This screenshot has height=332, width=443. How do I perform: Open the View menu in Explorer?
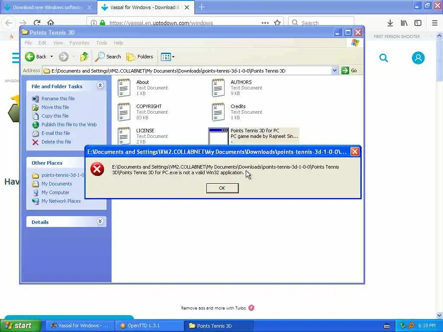tap(58, 43)
